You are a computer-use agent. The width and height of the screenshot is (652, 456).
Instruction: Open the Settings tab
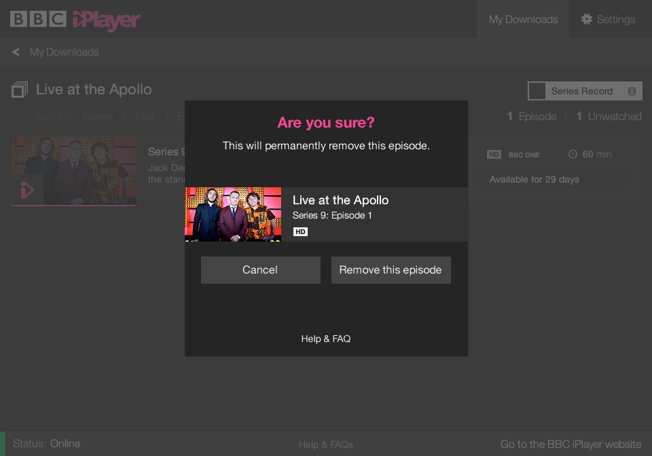click(611, 19)
